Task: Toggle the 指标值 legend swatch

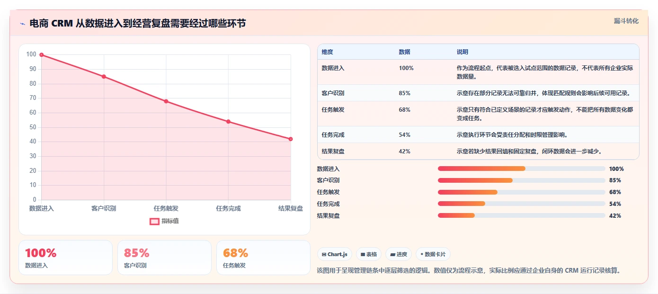Action: tap(154, 221)
